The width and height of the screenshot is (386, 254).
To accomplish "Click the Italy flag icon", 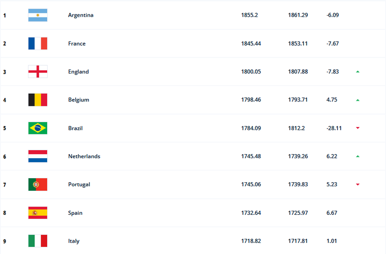I will tap(38, 241).
